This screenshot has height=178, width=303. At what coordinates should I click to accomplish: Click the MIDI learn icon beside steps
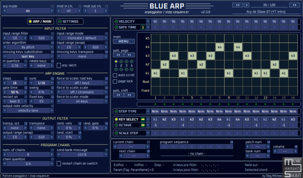[x=26, y=78]
